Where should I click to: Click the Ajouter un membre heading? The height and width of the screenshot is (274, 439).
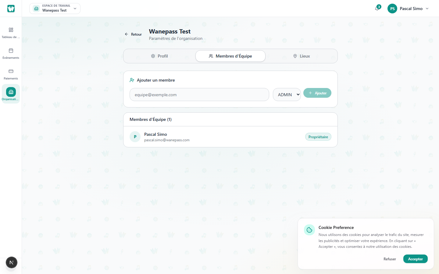tap(156, 80)
